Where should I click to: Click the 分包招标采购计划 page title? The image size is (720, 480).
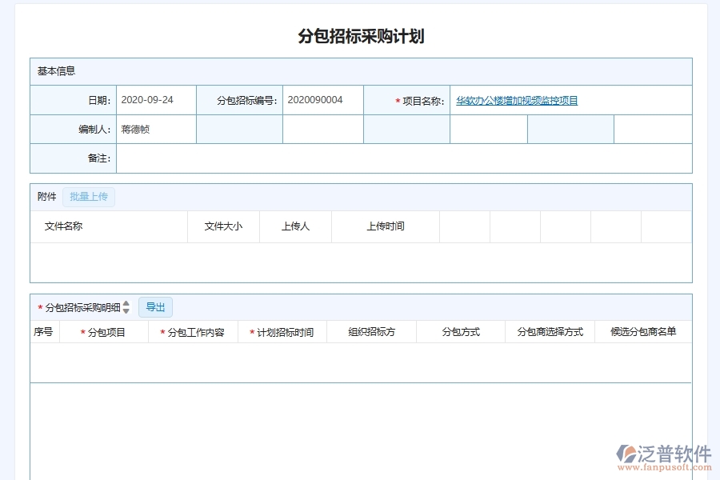point(360,36)
